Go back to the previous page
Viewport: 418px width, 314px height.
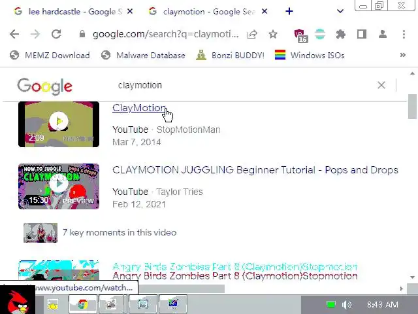[x=14, y=34]
